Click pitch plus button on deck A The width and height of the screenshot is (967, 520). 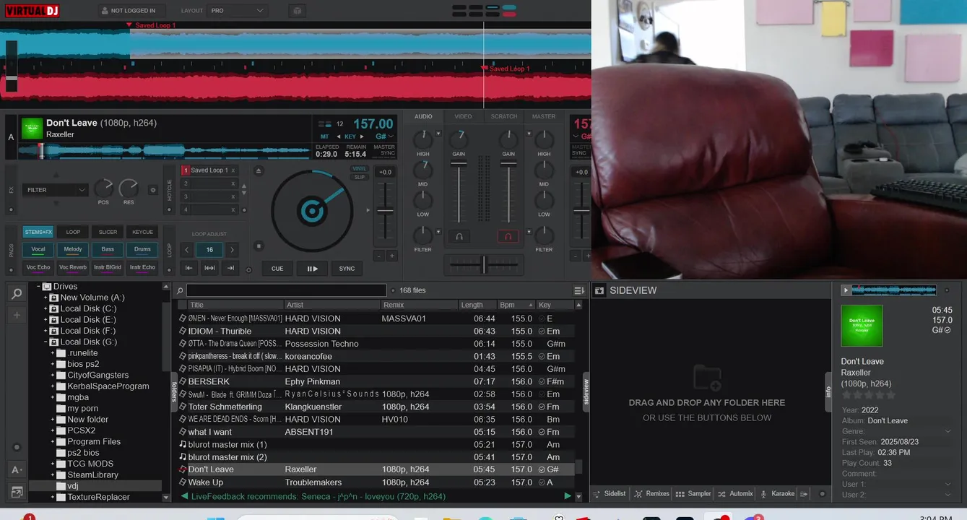pyautogui.click(x=392, y=256)
